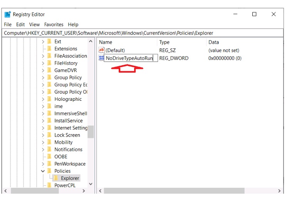Select the FileHistory folder icon
The image size is (289, 205).
point(49,63)
